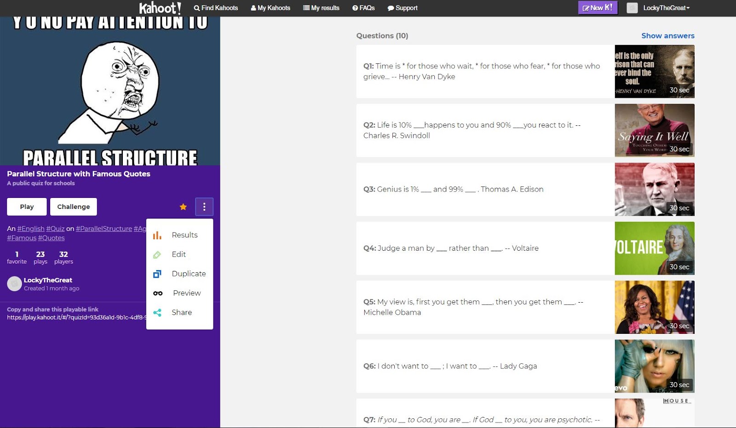The height and width of the screenshot is (428, 736).
Task: Toggle the three-dot options menu
Action: (204, 207)
